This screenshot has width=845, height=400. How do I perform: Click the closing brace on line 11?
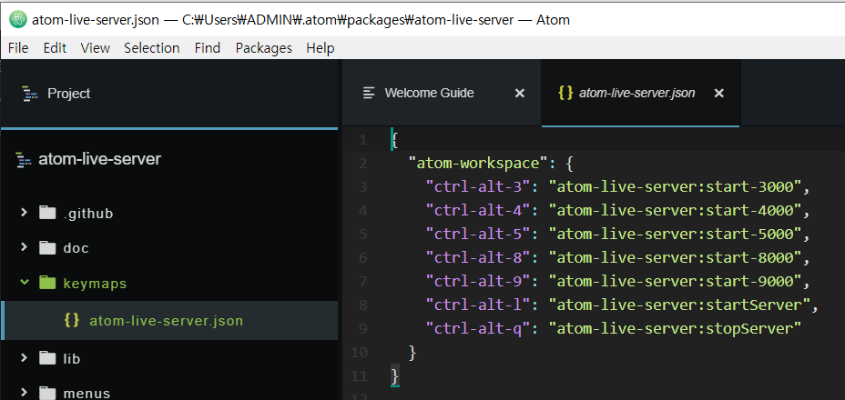tap(395, 375)
